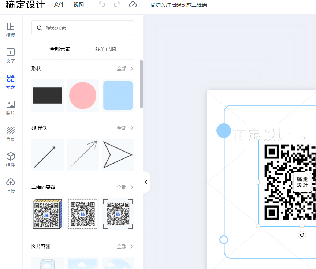Open the 文字 text sidebar panel
The width and height of the screenshot is (316, 269).
tap(11, 56)
